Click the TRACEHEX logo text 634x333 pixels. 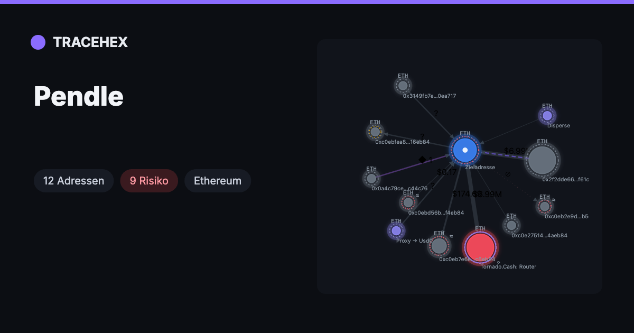[90, 42]
